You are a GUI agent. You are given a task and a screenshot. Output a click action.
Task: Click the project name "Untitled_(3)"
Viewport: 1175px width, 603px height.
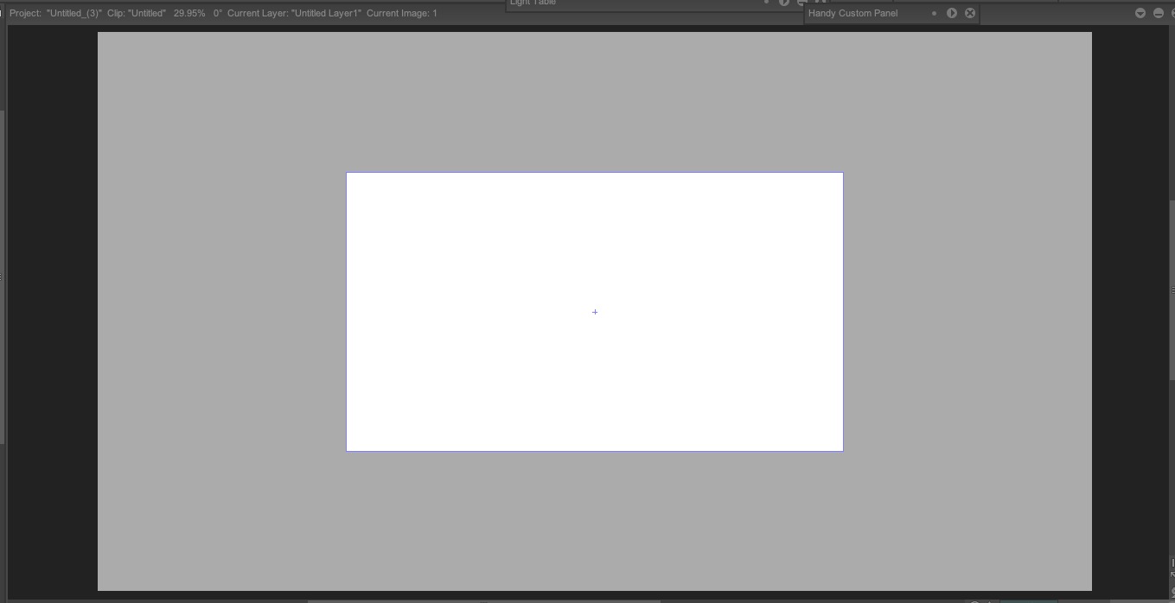tap(74, 13)
